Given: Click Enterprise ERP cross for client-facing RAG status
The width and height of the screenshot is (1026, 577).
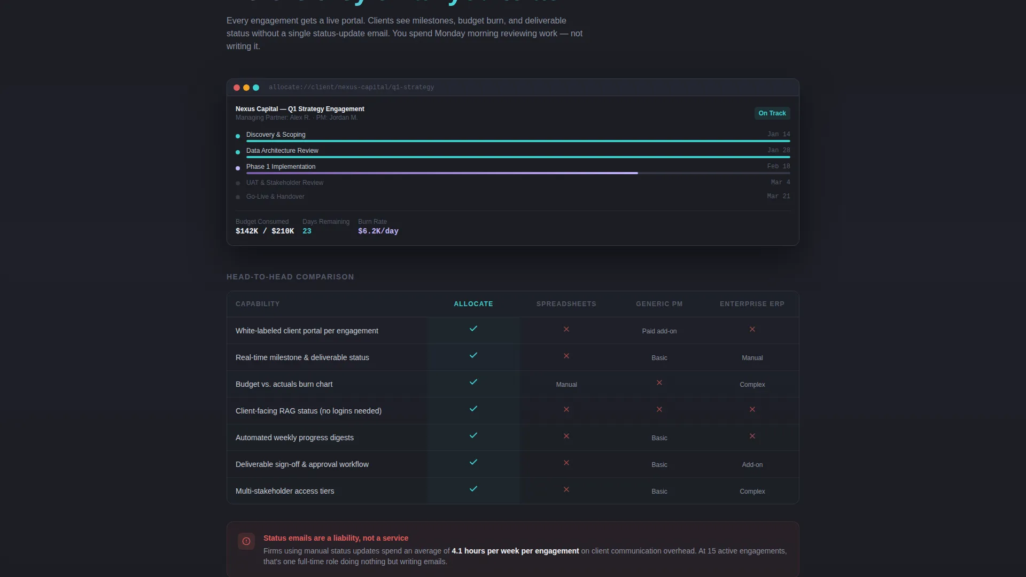Looking at the screenshot, I should (x=752, y=409).
